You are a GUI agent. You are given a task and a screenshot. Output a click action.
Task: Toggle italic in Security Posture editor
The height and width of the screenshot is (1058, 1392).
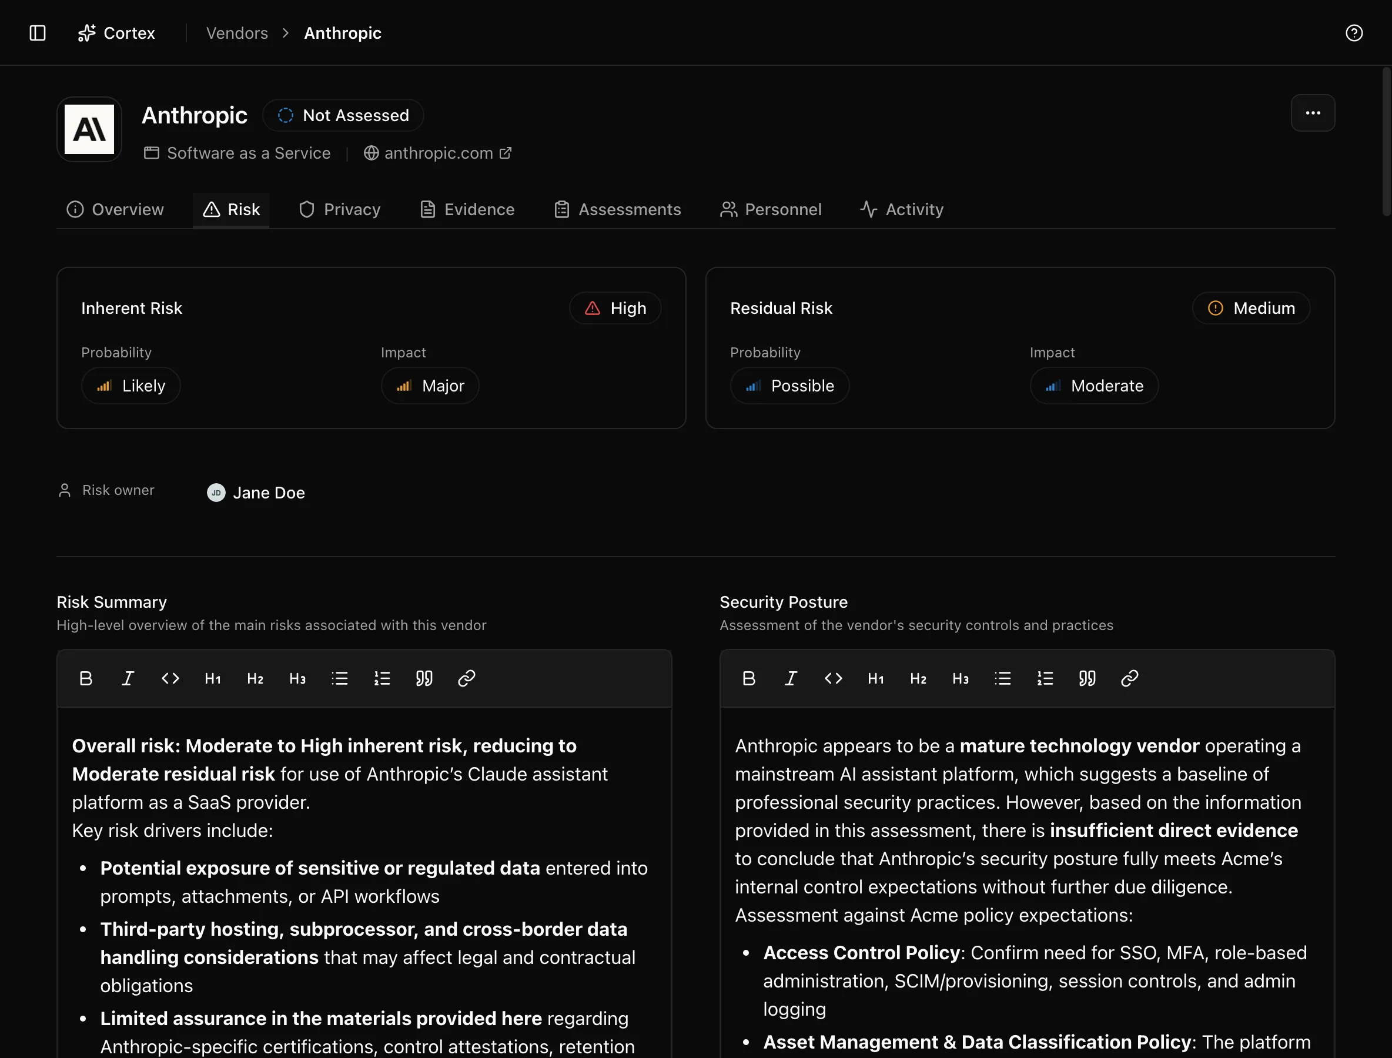[791, 678]
